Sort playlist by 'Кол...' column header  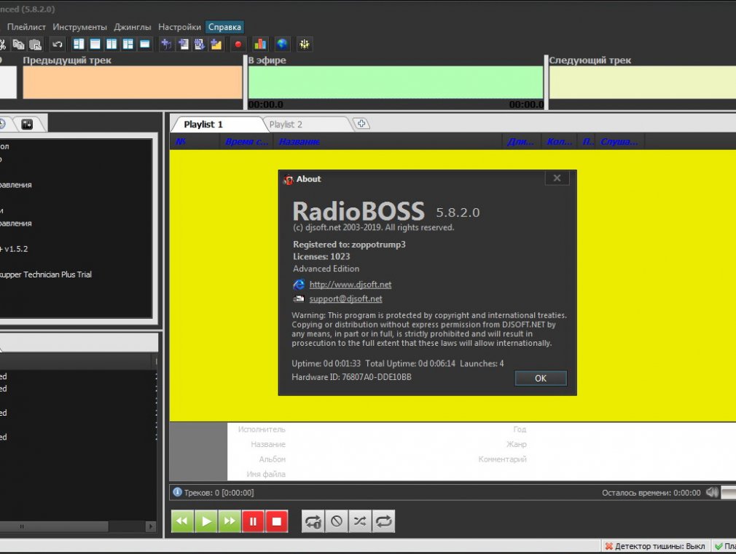[560, 142]
